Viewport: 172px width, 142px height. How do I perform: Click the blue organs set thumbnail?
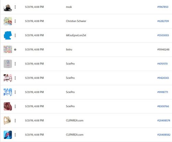click(x=8, y=92)
